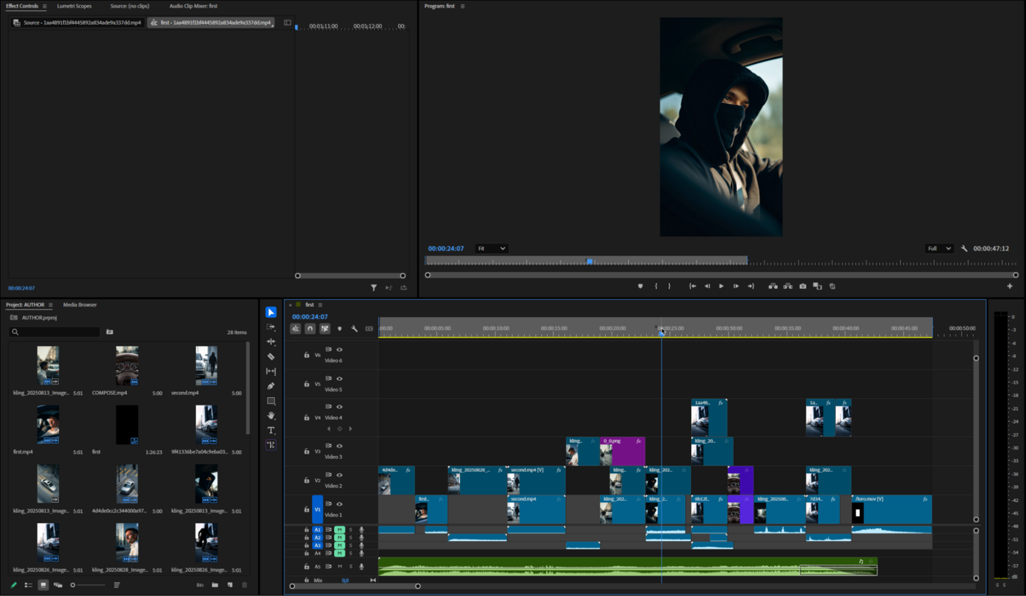Toggle mute on audio track A1
Viewport: 1026px width, 596px height.
340,529
